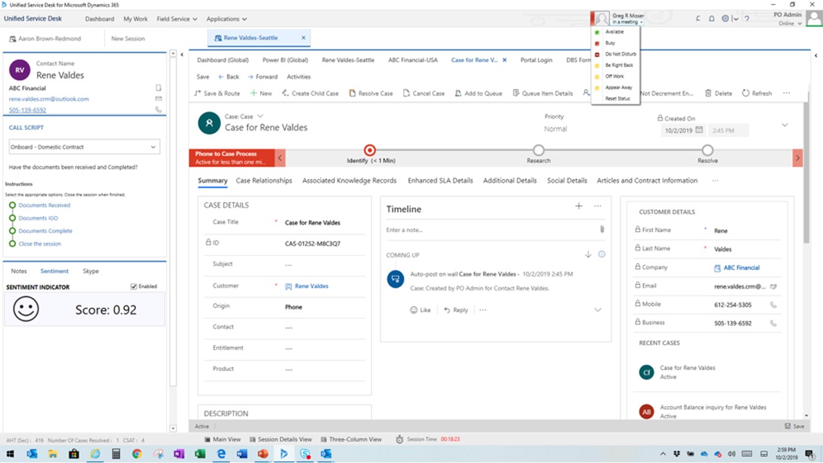Switch to the Sentiment panel tab

[55, 271]
